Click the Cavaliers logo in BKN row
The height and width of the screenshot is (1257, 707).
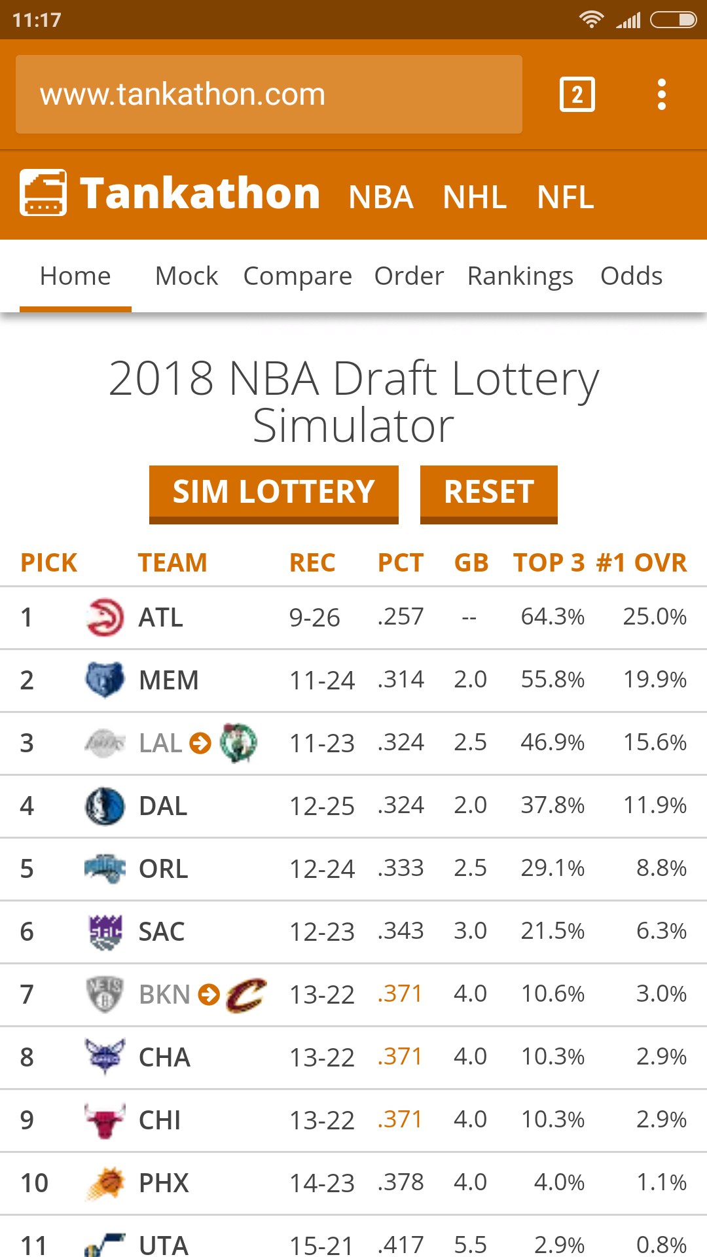tap(246, 995)
